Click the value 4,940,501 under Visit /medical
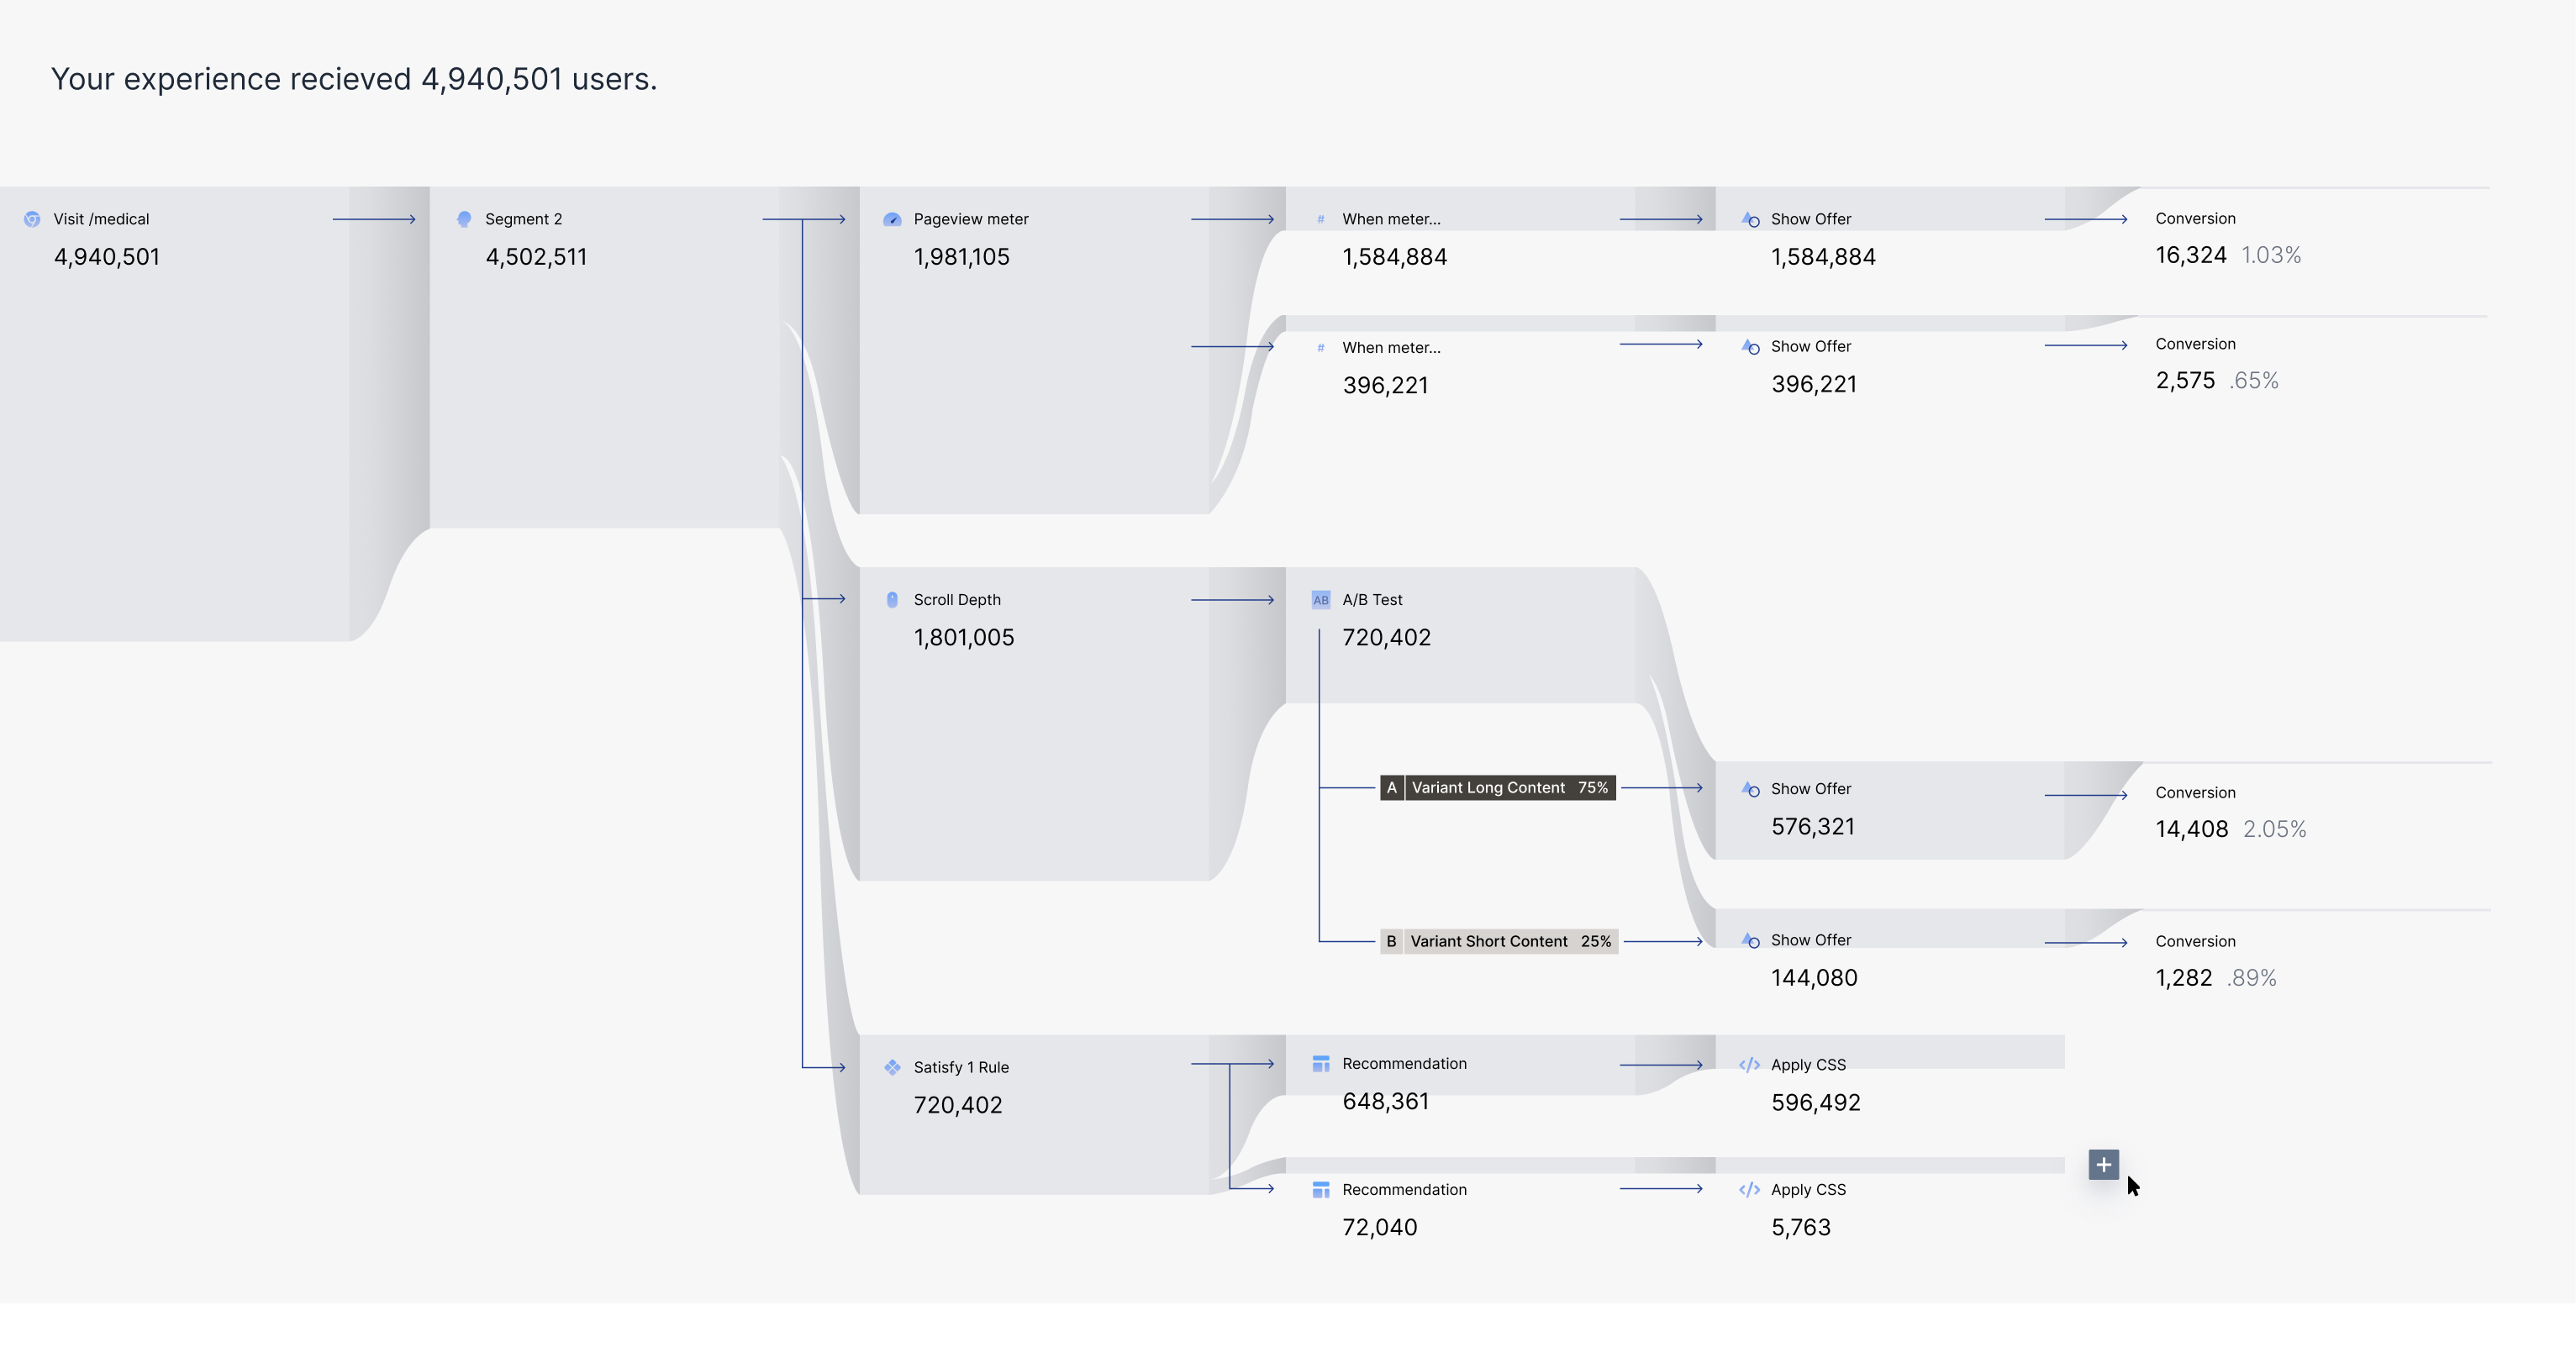The height and width of the screenshot is (1363, 2576). pos(106,257)
